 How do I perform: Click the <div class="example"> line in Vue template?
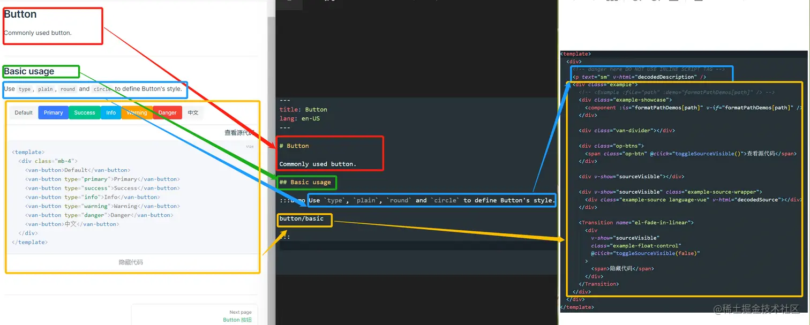[605, 85]
